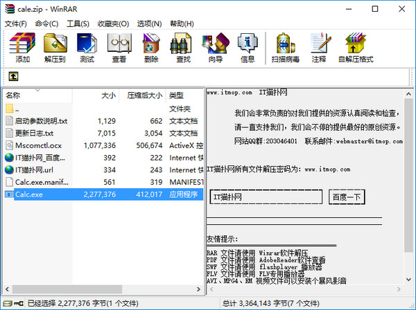Click the 注释 (Comment) toolbar icon
This screenshot has height=310, width=416.
click(320, 43)
